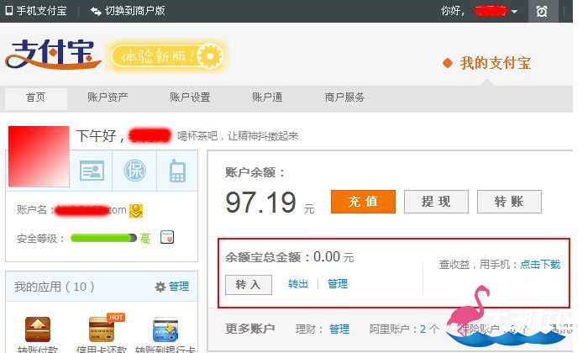Click the 转出 link for 余额宝
Image resolution: width=588 pixels, height=353 pixels.
pyautogui.click(x=297, y=284)
